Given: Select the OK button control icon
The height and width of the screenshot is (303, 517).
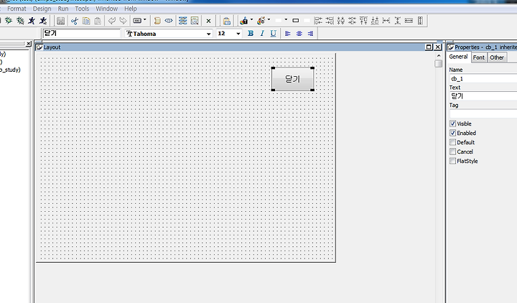Looking at the screenshot, I should (x=137, y=21).
